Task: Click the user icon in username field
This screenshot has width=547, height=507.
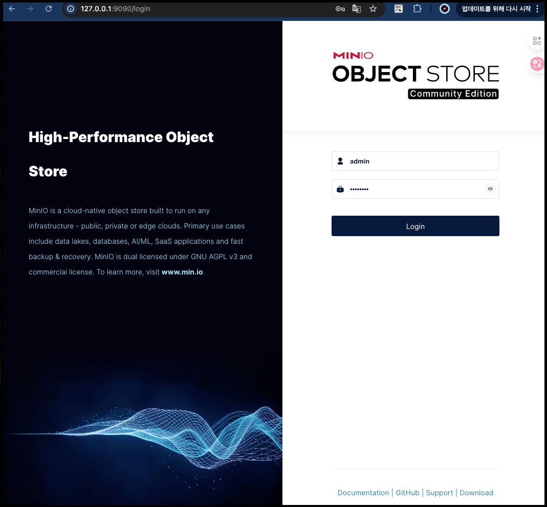Action: click(340, 161)
